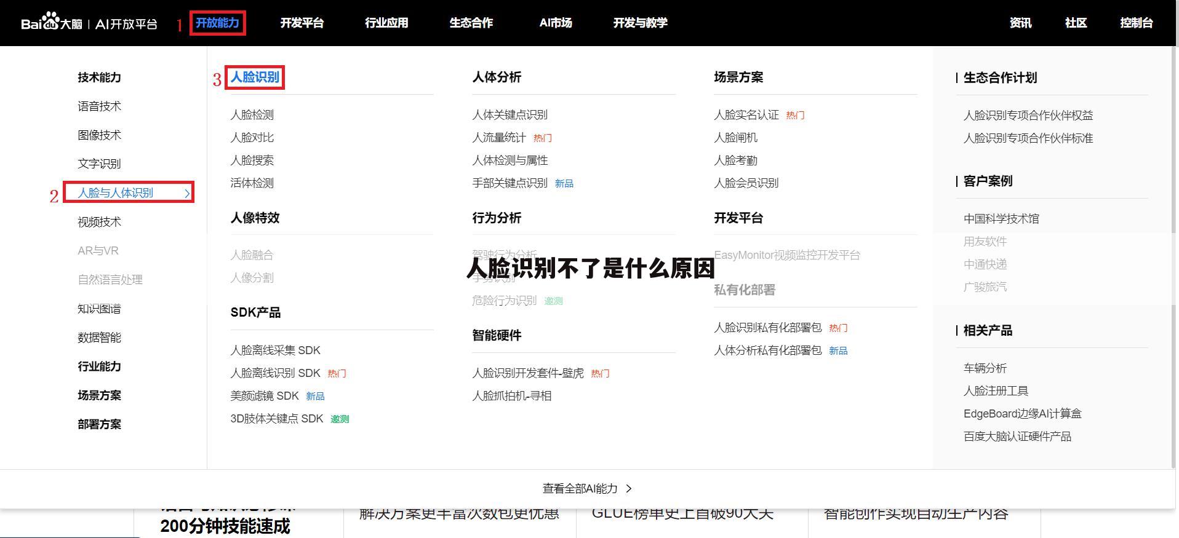Image resolution: width=1179 pixels, height=538 pixels.
Task: Open the 人脸考勤 link
Action: [x=735, y=160]
